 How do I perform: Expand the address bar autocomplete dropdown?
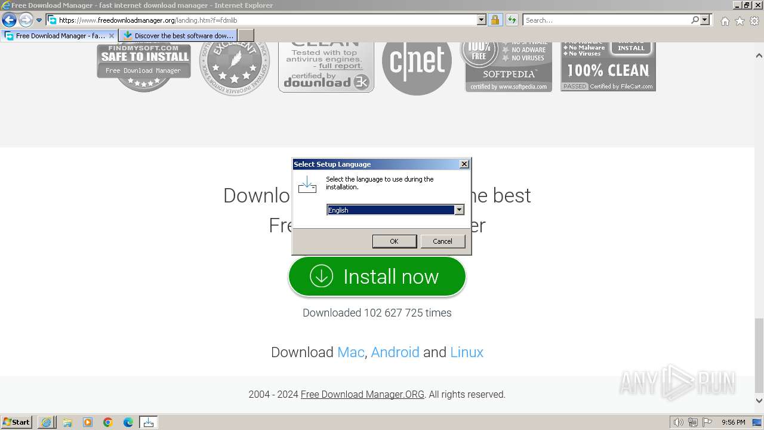click(x=482, y=20)
